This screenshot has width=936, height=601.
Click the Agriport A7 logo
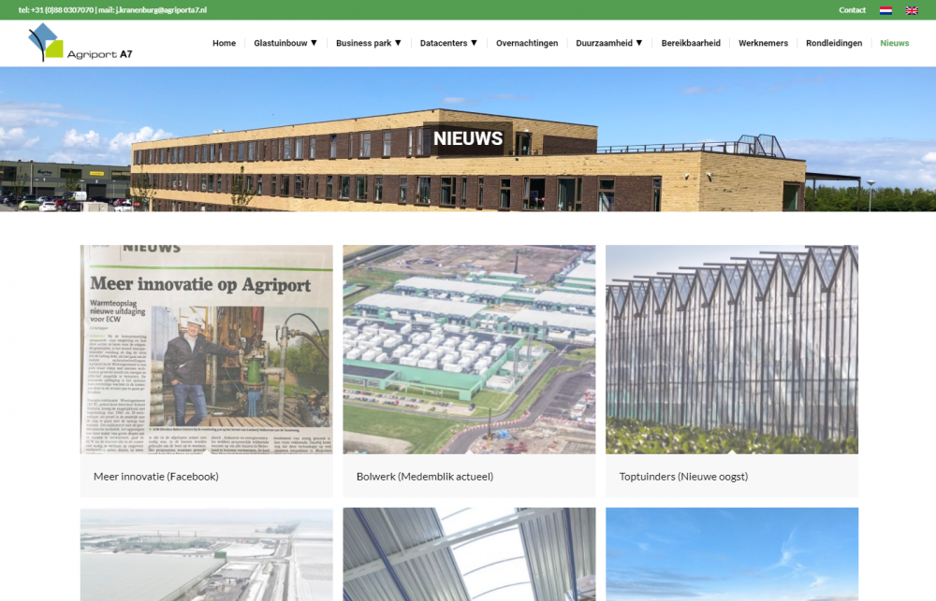(x=80, y=43)
